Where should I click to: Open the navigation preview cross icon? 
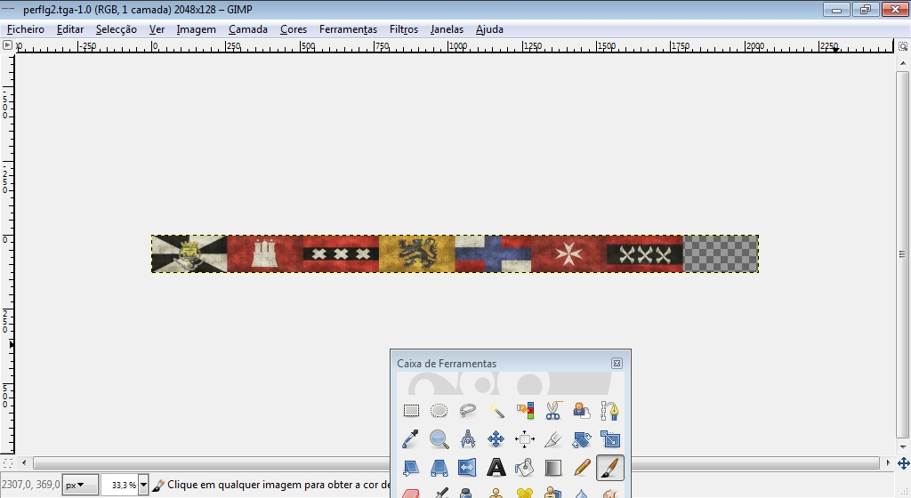904,463
